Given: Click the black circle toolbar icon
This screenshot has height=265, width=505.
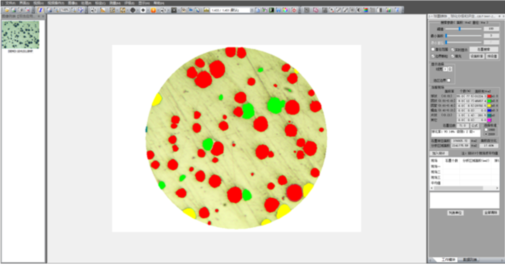Looking at the screenshot, I should tap(133, 10).
